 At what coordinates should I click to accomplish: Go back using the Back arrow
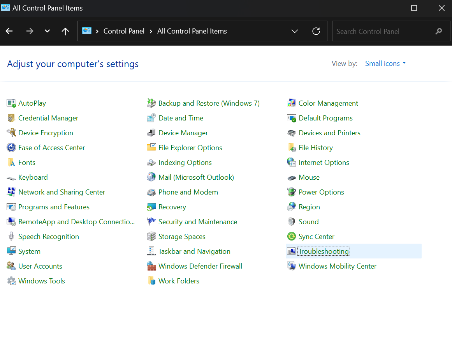click(9, 31)
